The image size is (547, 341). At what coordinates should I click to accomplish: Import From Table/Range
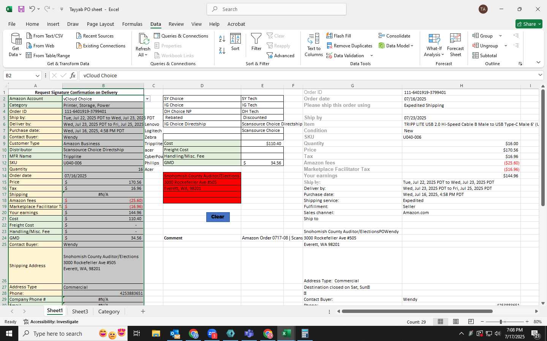(x=48, y=55)
